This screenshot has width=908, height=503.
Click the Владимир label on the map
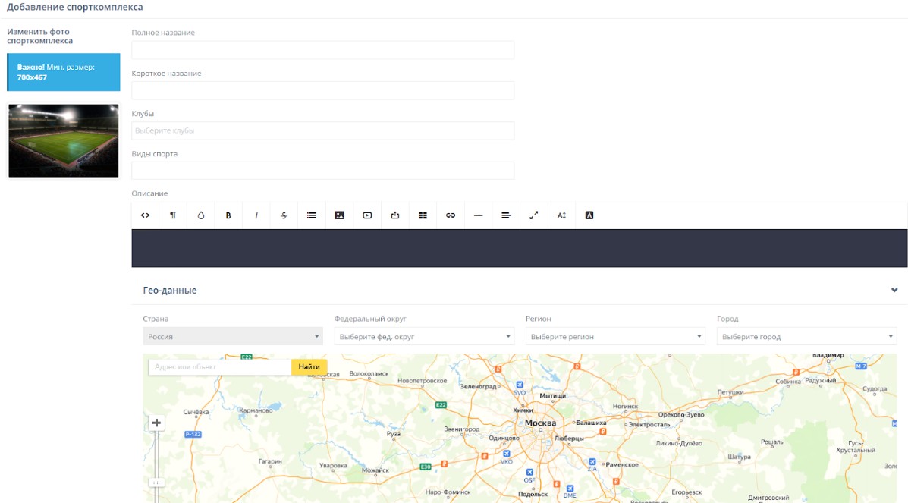pos(828,355)
